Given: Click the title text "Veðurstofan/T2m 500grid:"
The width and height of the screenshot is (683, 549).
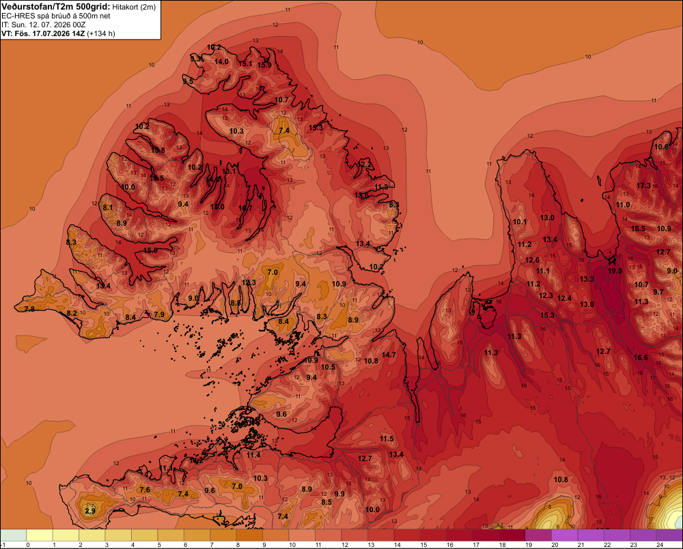Looking at the screenshot, I should pos(56,7).
